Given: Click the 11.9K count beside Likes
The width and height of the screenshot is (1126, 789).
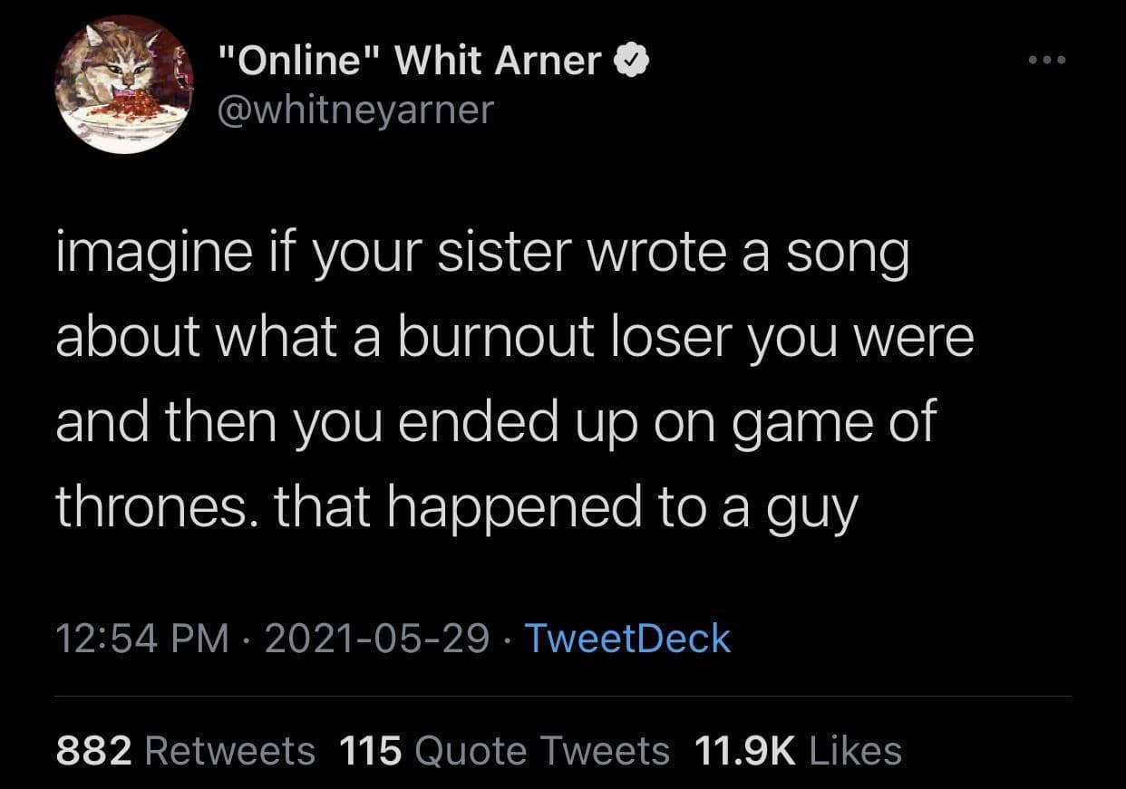Looking at the screenshot, I should pyautogui.click(x=742, y=750).
